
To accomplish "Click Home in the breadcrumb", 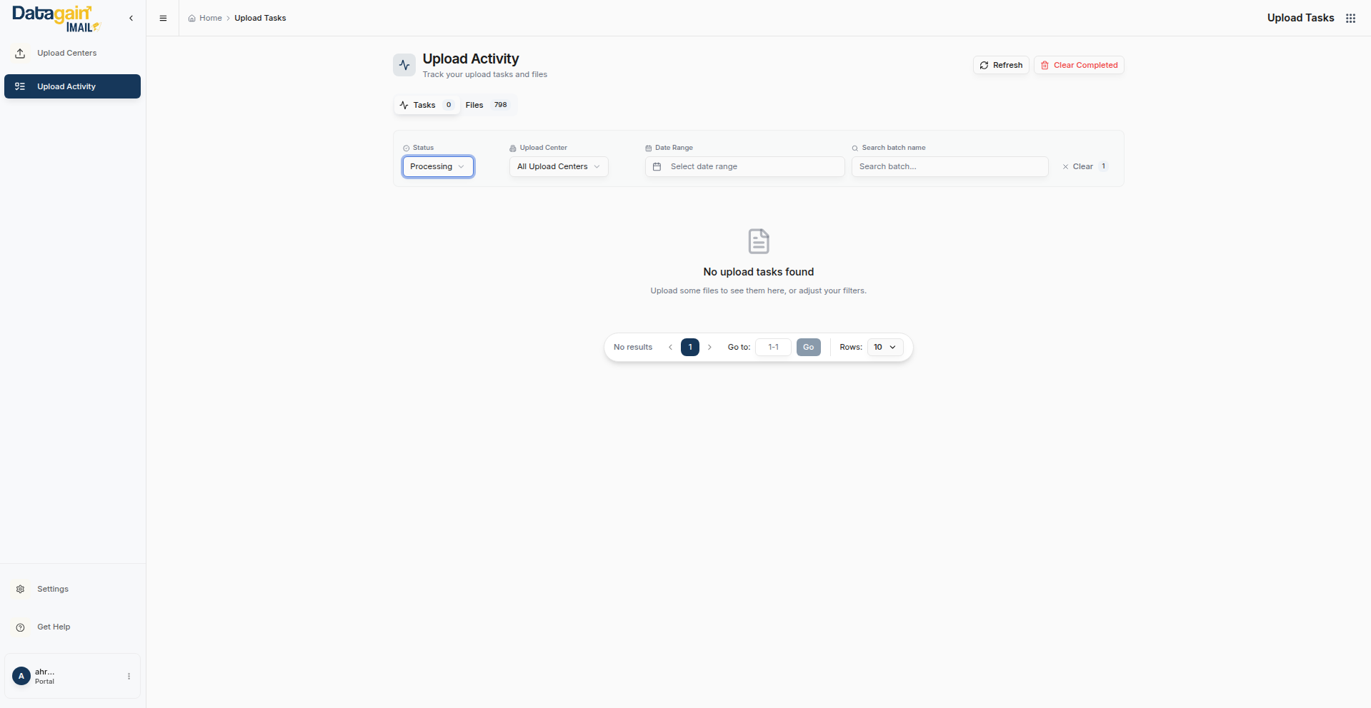I will click(210, 19).
